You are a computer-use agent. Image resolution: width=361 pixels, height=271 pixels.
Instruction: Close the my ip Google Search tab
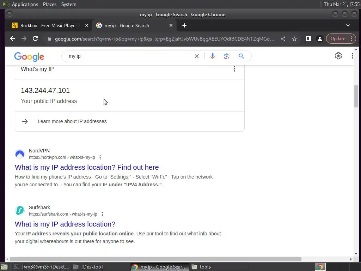[171, 25]
